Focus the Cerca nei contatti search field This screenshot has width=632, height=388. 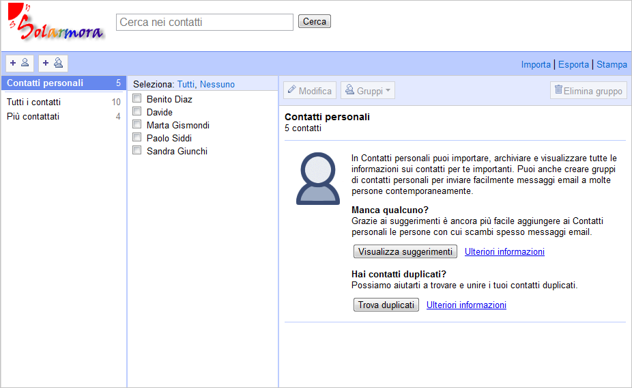pos(205,22)
